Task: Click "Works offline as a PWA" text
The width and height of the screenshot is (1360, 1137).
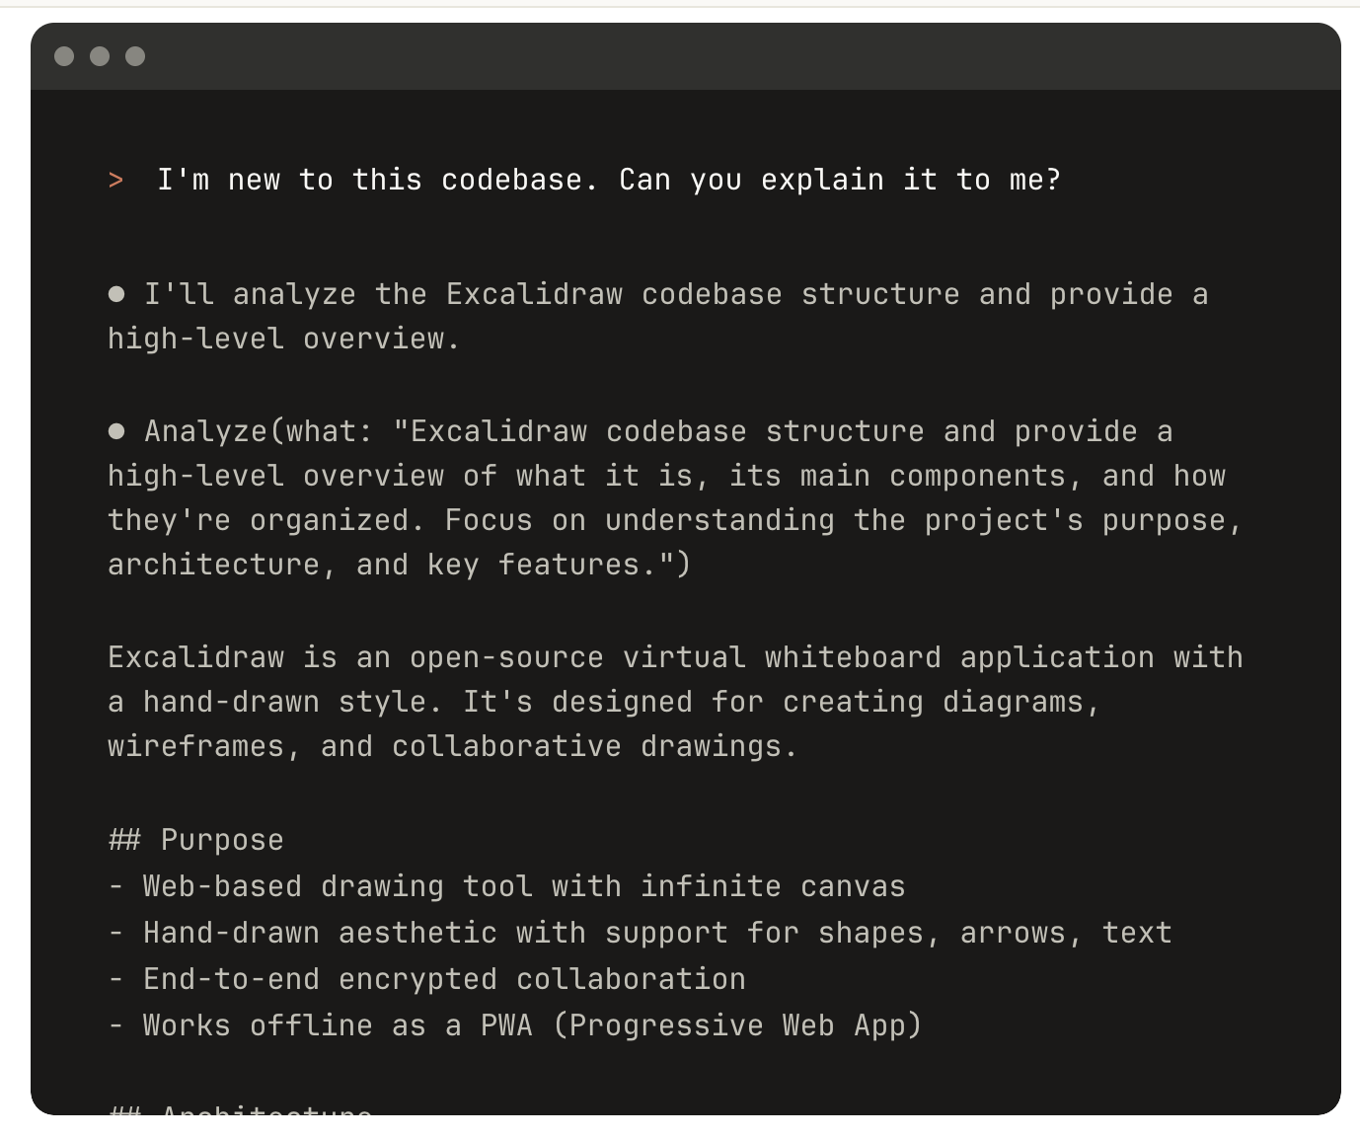Action: tap(338, 1025)
